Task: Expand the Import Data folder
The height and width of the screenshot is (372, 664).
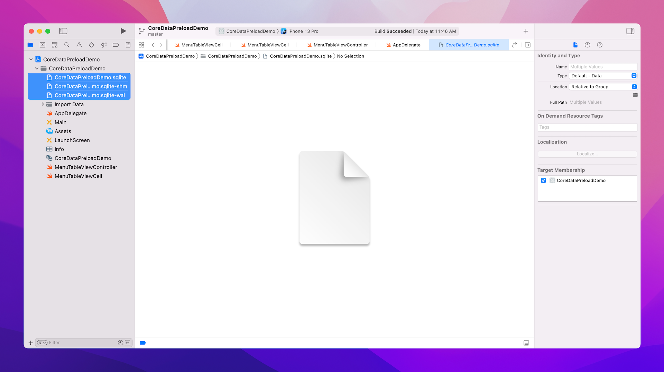Action: pos(43,104)
